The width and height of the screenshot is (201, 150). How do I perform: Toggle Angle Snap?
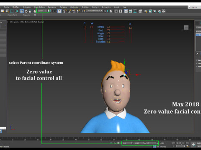[70, 11]
